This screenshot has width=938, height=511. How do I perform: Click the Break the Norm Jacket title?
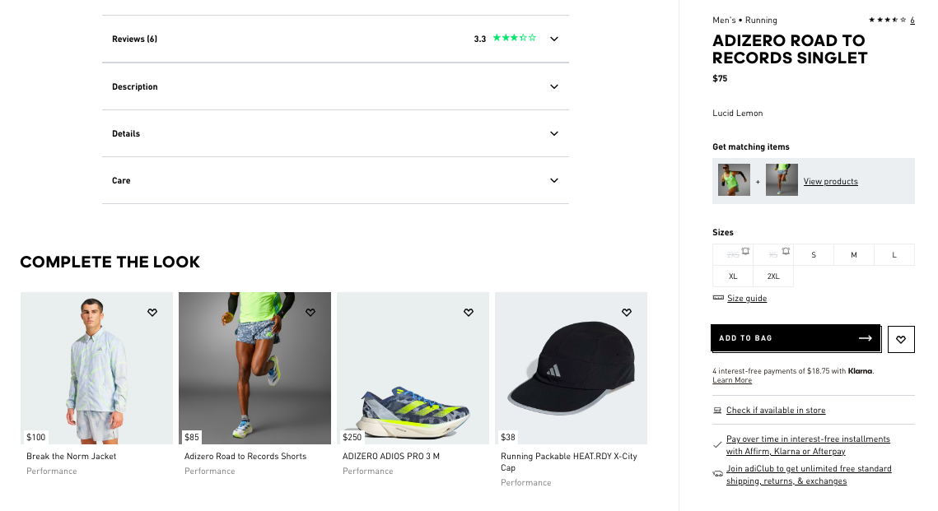pyautogui.click(x=71, y=456)
